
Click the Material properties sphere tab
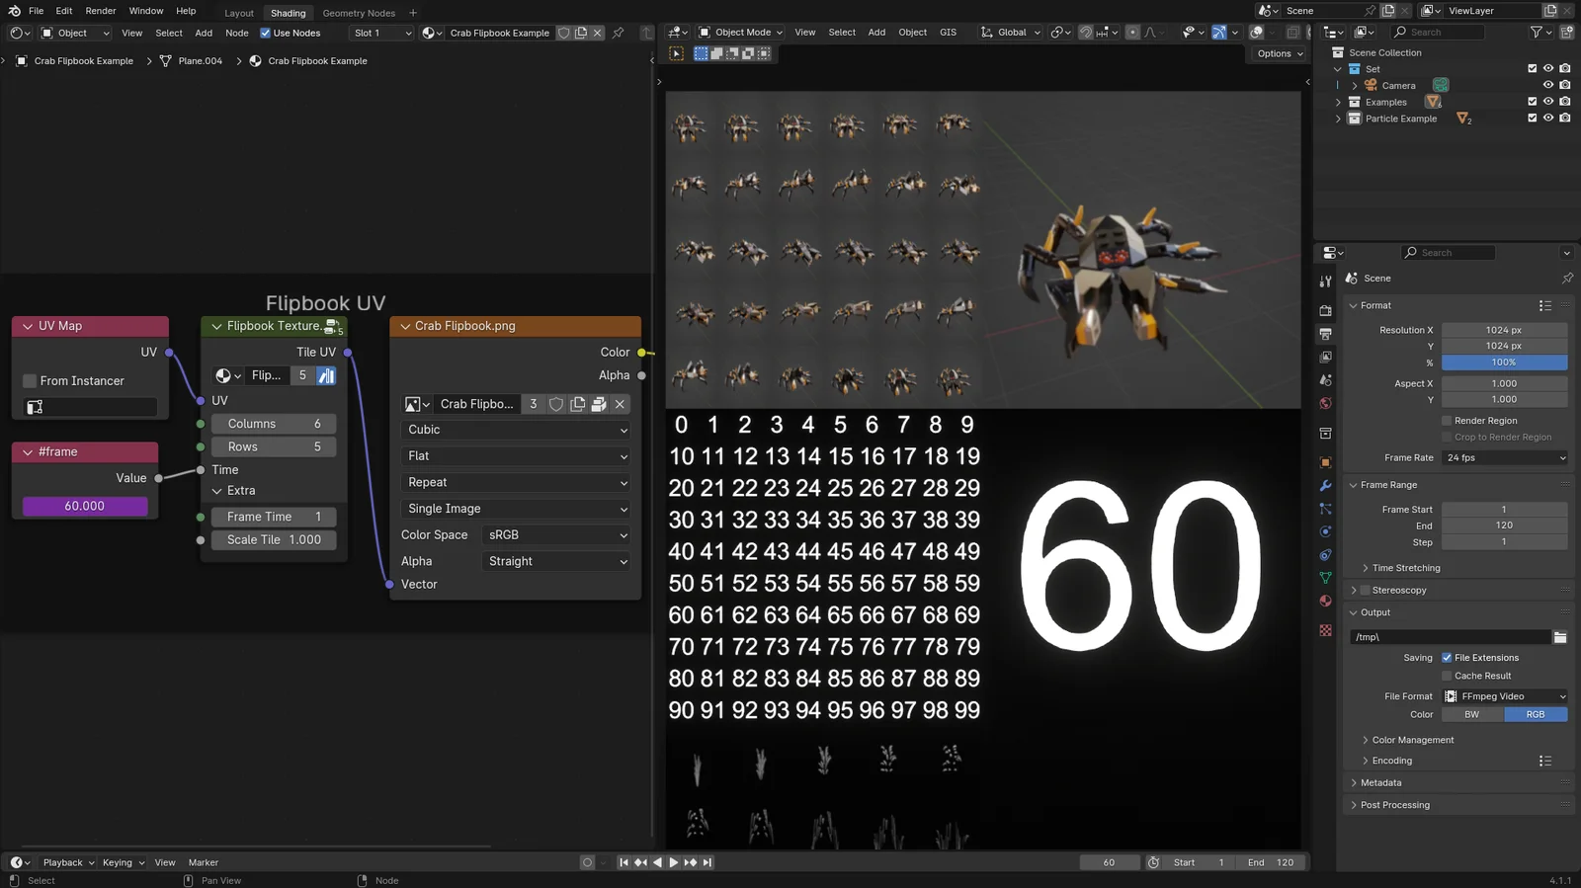click(1325, 601)
